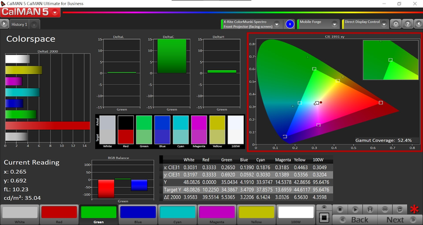
Task: Click the blue round meter indicator icon
Action: (x=290, y=24)
